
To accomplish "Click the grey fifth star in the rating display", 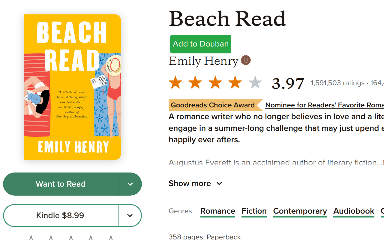I will pyautogui.click(x=255, y=82).
